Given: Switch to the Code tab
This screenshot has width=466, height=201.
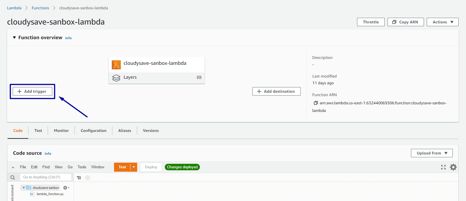Looking at the screenshot, I should (x=18, y=131).
